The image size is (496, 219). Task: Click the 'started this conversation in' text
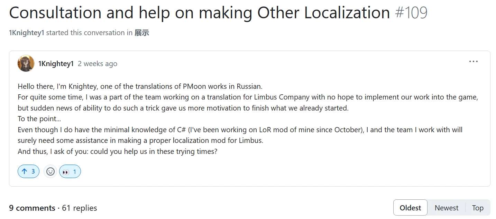[x=89, y=33]
